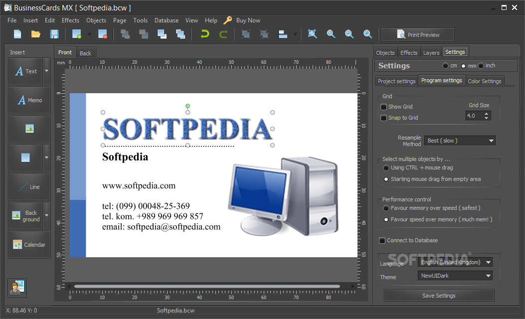The width and height of the screenshot is (525, 319).
Task: Select the mm unit radio button
Action: (x=463, y=66)
